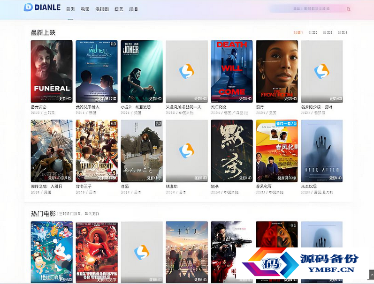Open placeholder poster between Joker and Death Will Come
This screenshot has height=284, width=374.
[187, 72]
